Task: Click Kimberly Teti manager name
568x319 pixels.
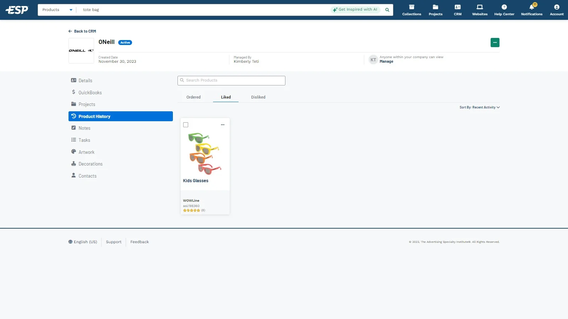Action: point(246,62)
